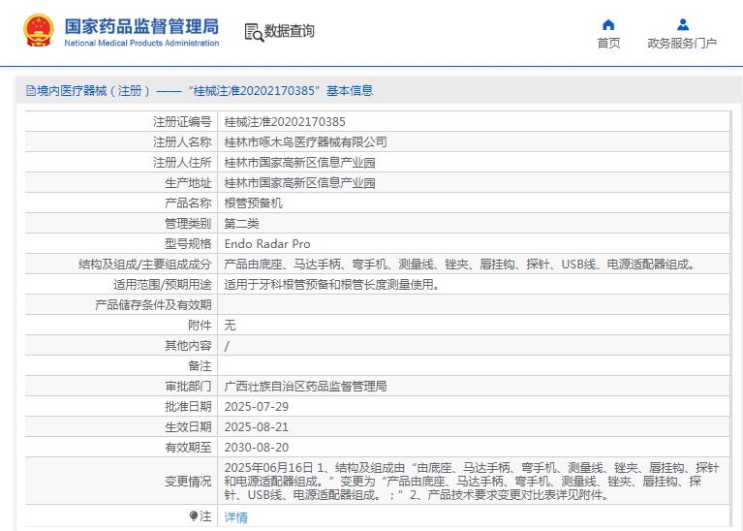Click the 境内医疗器械（注册）基本信息 heading

(204, 90)
